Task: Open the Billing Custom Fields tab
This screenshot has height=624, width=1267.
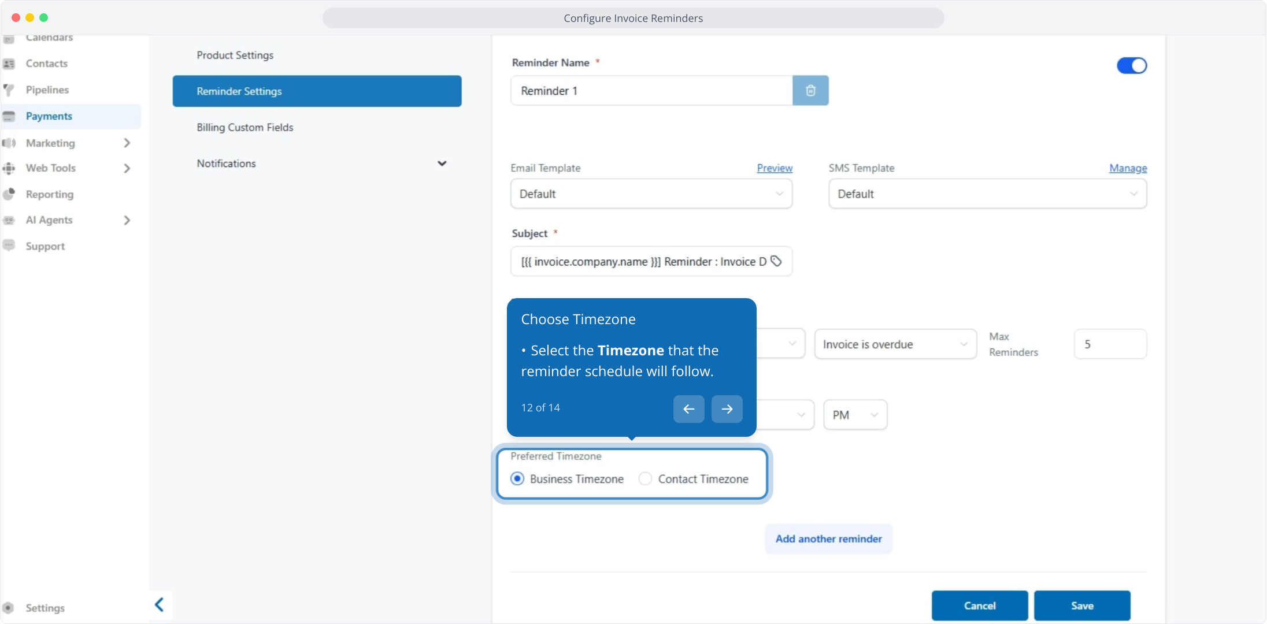Action: pos(245,127)
